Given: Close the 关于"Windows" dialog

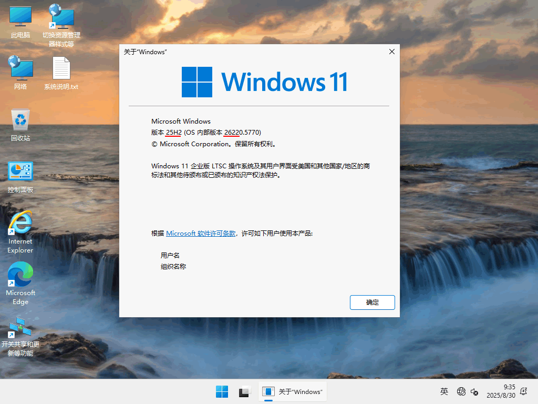Looking at the screenshot, I should point(392,52).
